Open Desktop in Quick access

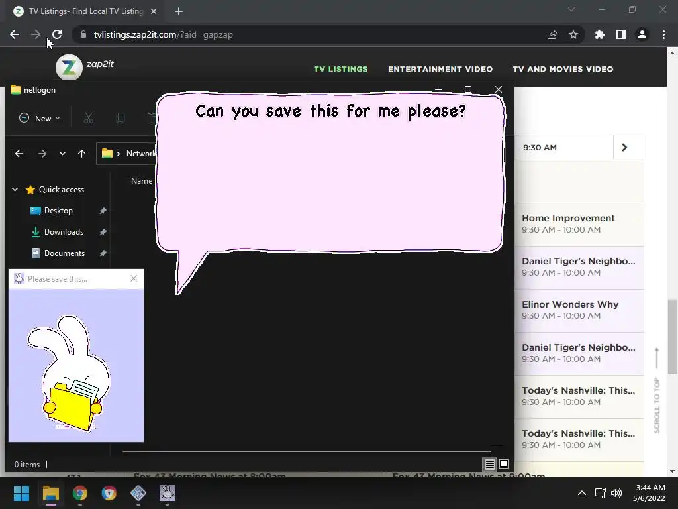click(58, 211)
